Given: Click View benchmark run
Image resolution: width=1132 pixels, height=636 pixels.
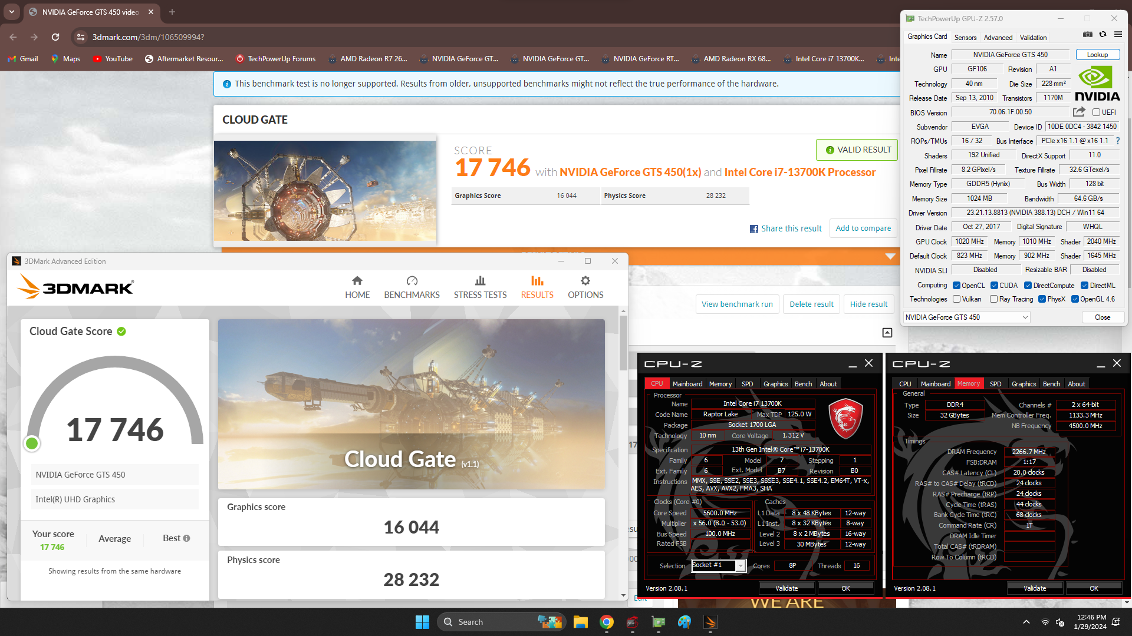Looking at the screenshot, I should point(737,304).
